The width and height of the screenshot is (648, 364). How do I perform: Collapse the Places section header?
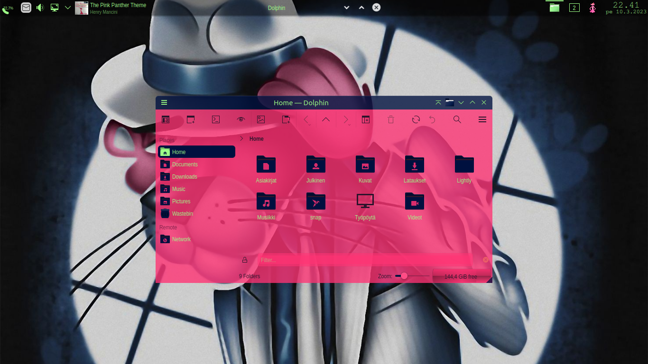(x=167, y=140)
